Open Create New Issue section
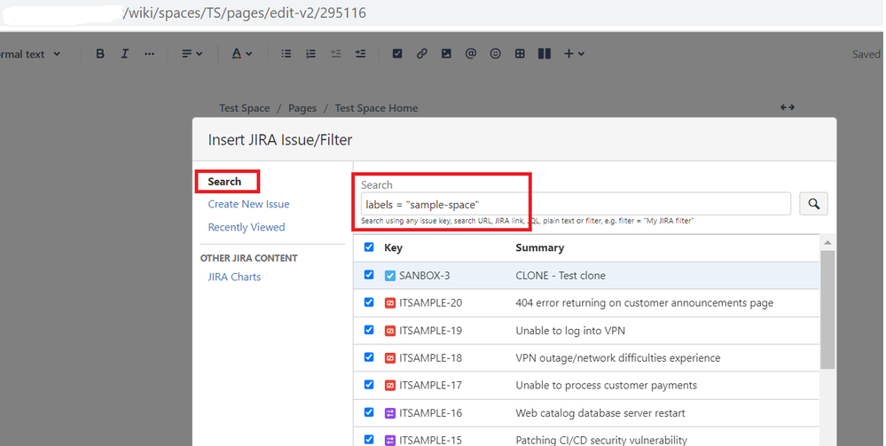The image size is (886, 446). [248, 204]
